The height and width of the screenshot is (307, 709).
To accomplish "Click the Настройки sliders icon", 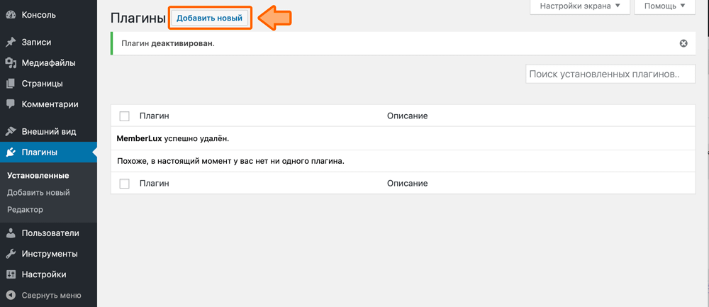I will pos(11,274).
